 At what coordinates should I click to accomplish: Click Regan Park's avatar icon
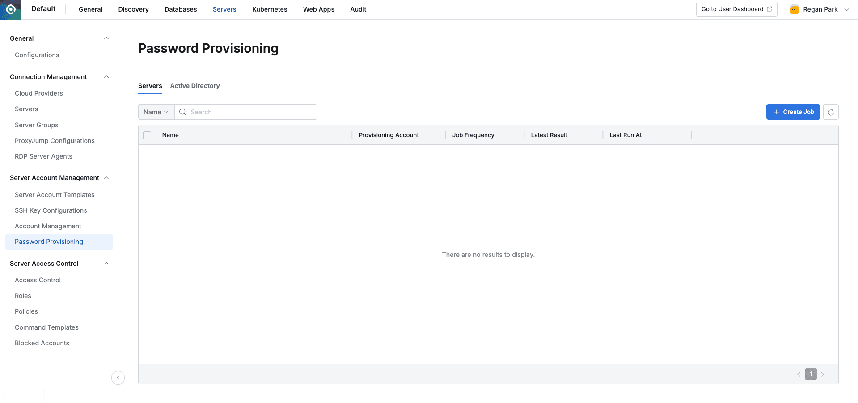click(x=794, y=9)
